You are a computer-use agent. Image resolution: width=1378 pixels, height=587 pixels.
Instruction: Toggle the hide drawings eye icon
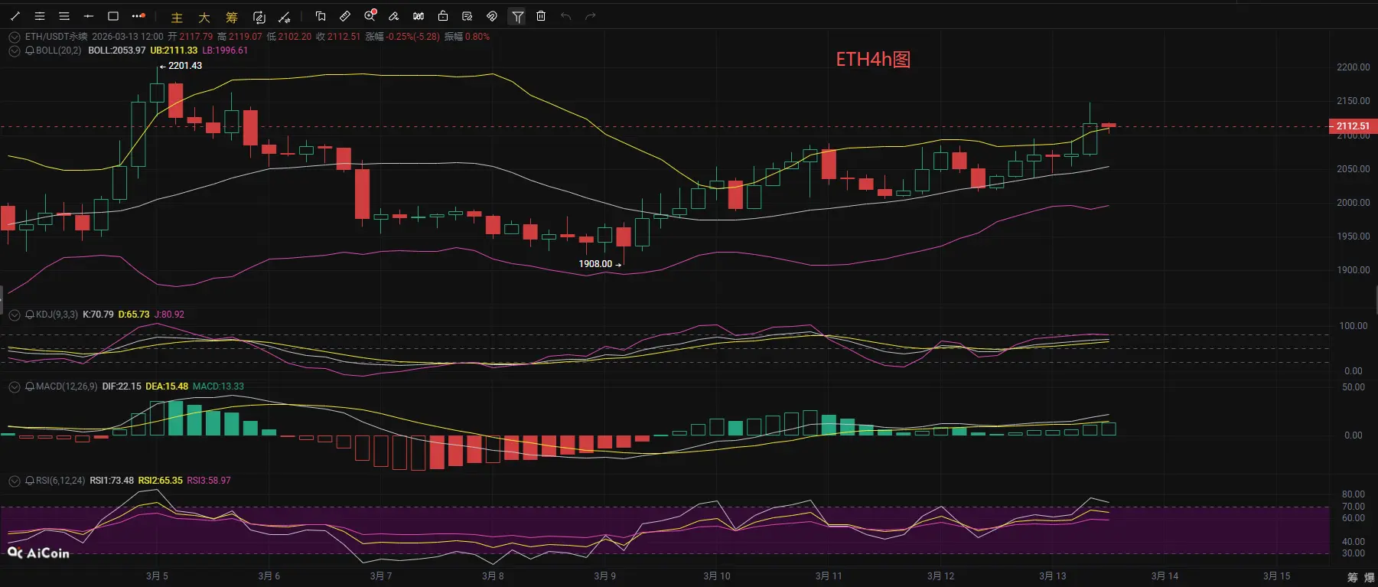492,16
